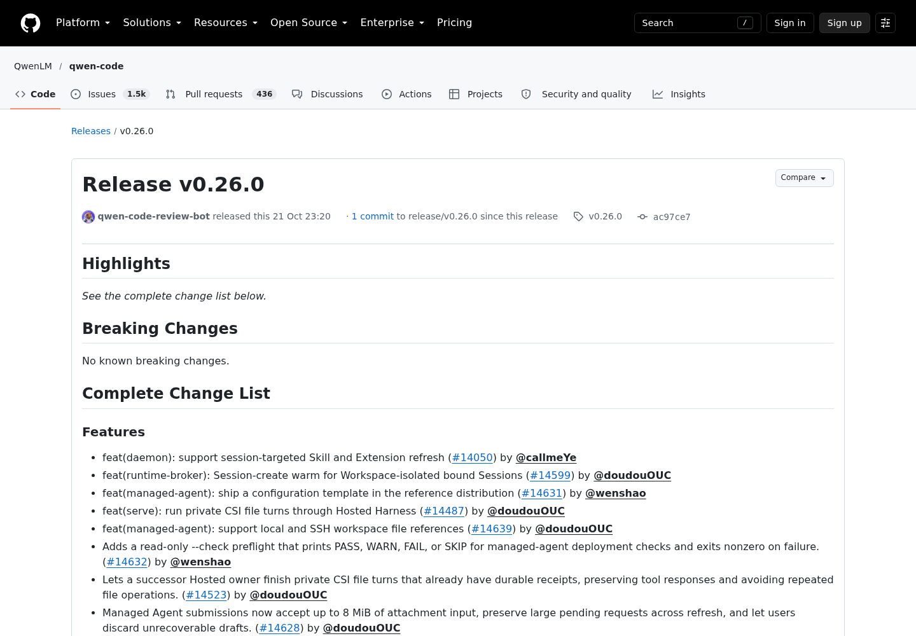Open the Insights tab
The image size is (916, 636).
tap(679, 94)
